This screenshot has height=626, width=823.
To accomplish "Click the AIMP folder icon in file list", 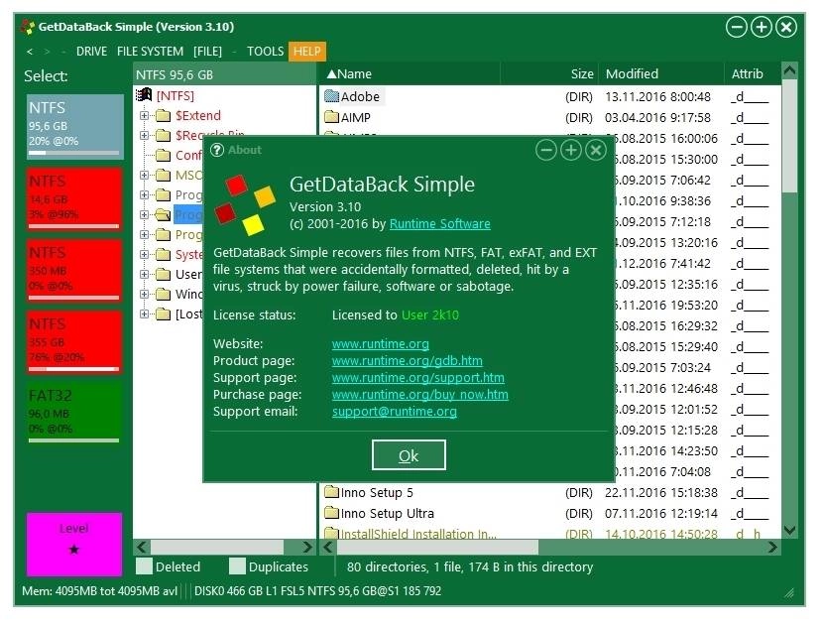I will 332,117.
